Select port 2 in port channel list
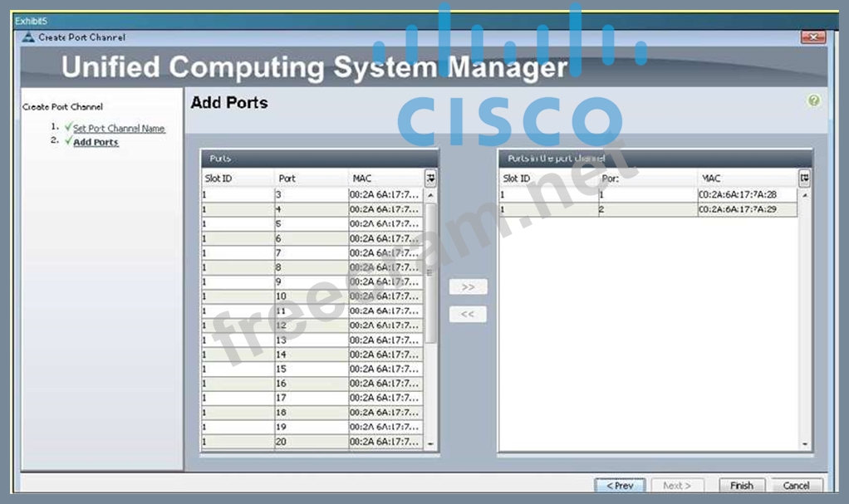This screenshot has width=849, height=504. coord(648,210)
